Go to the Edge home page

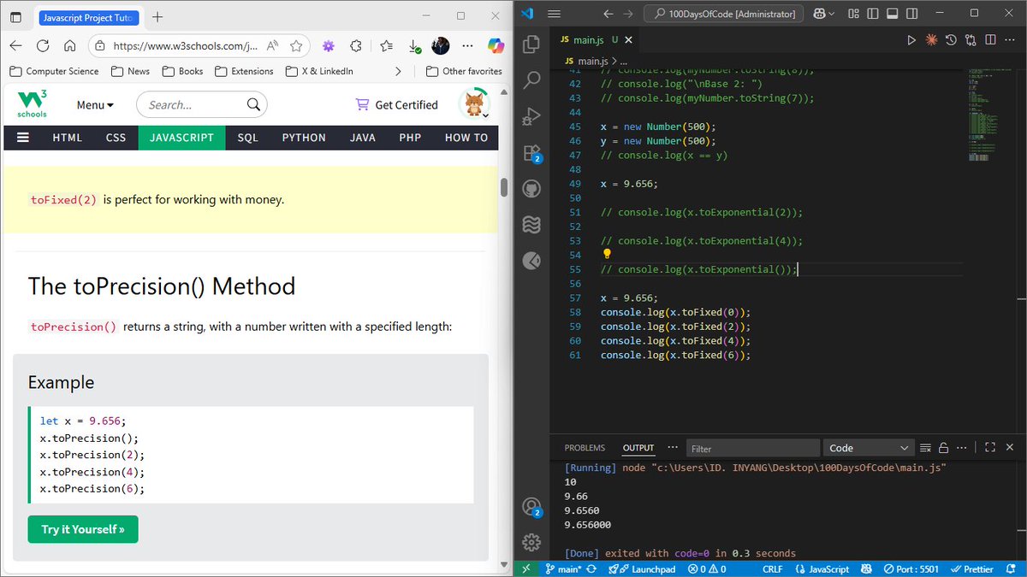[x=70, y=46]
